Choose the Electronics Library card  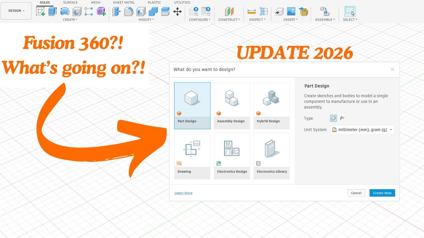[272, 156]
